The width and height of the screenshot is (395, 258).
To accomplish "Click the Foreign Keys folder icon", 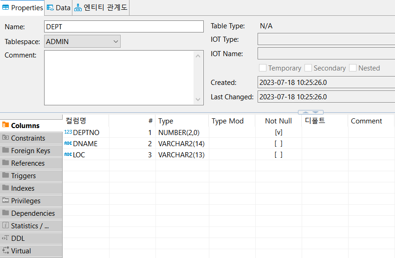I will tap(5, 150).
